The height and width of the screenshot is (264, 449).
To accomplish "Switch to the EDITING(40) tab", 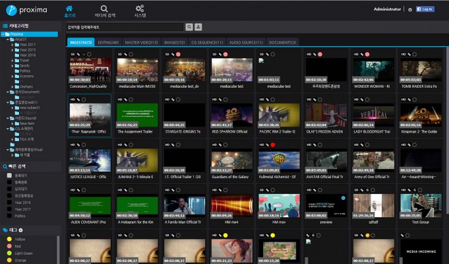I will pos(109,42).
